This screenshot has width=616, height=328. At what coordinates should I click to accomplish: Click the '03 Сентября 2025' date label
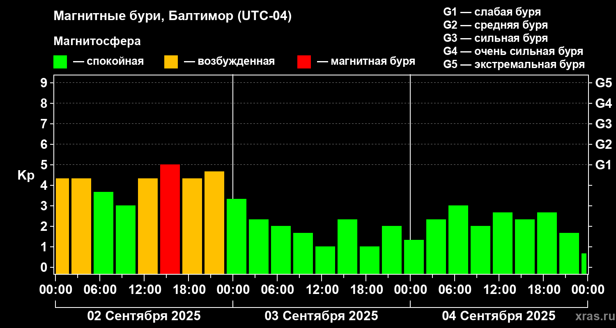pyautogui.click(x=322, y=316)
